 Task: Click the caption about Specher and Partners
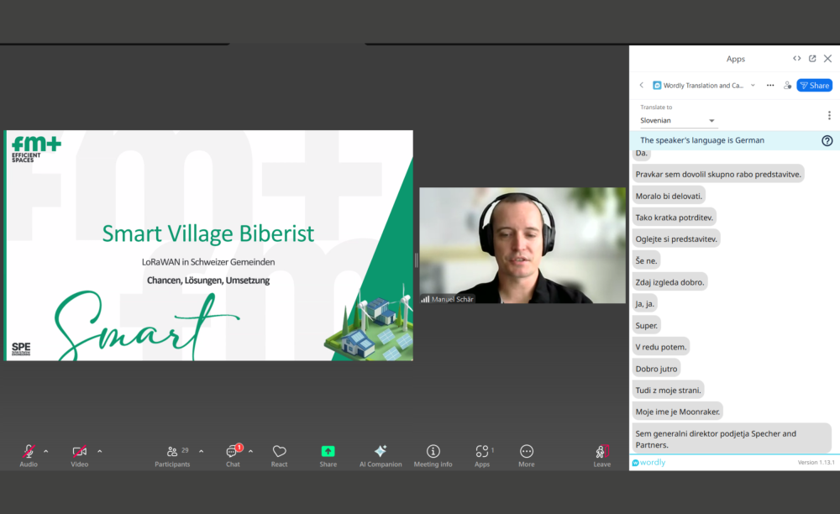732,438
